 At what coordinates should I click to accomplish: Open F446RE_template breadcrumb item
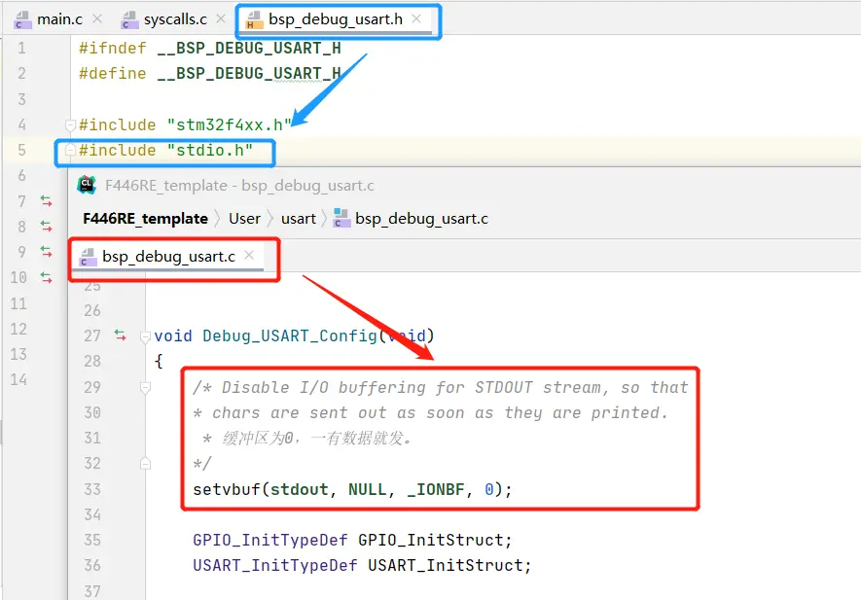[146, 219]
